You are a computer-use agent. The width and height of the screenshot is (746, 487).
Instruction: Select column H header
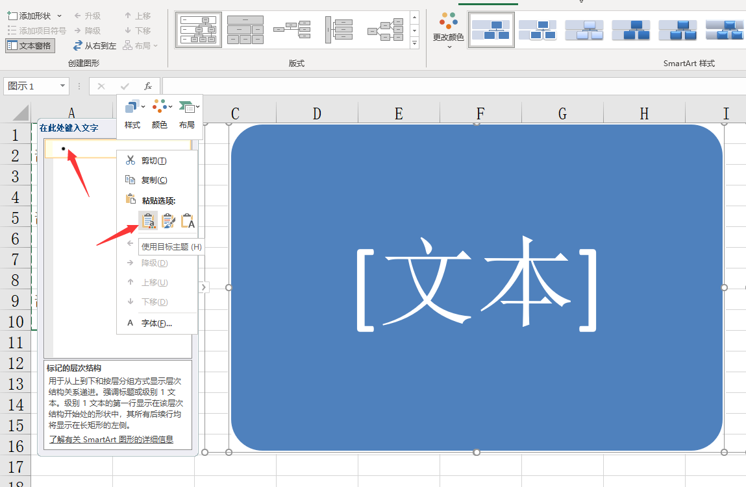[x=644, y=113]
